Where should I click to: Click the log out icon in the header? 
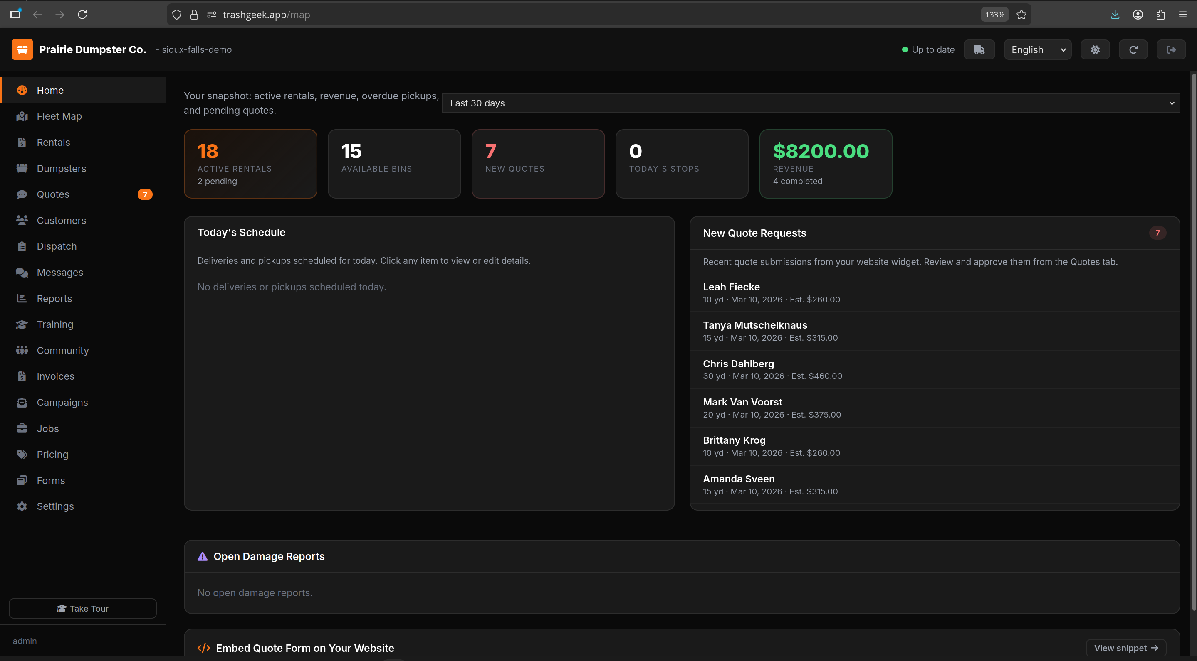[1171, 49]
